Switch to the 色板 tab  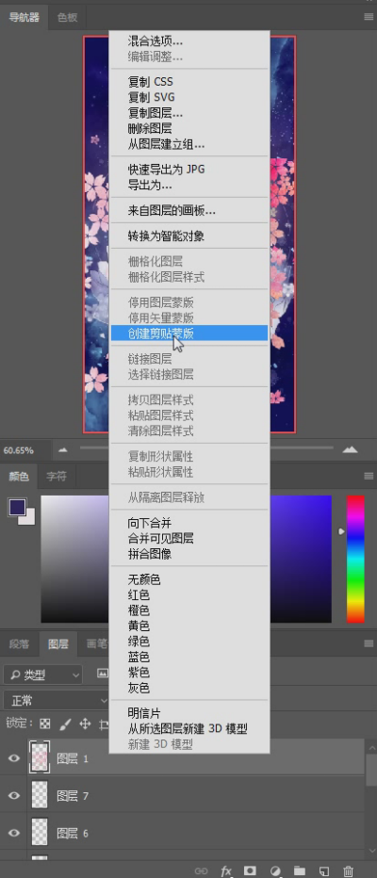[67, 17]
